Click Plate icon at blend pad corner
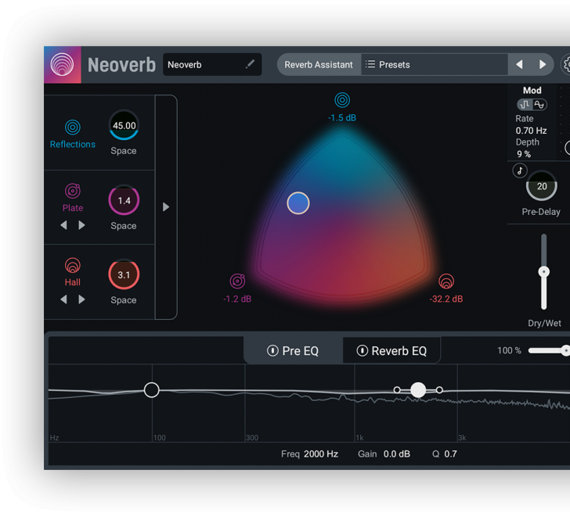570x516 pixels. coord(237,281)
